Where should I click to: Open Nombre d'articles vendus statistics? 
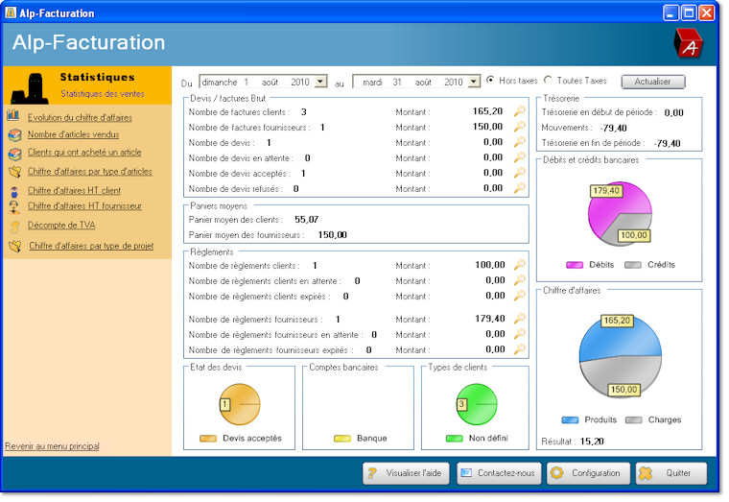[73, 134]
